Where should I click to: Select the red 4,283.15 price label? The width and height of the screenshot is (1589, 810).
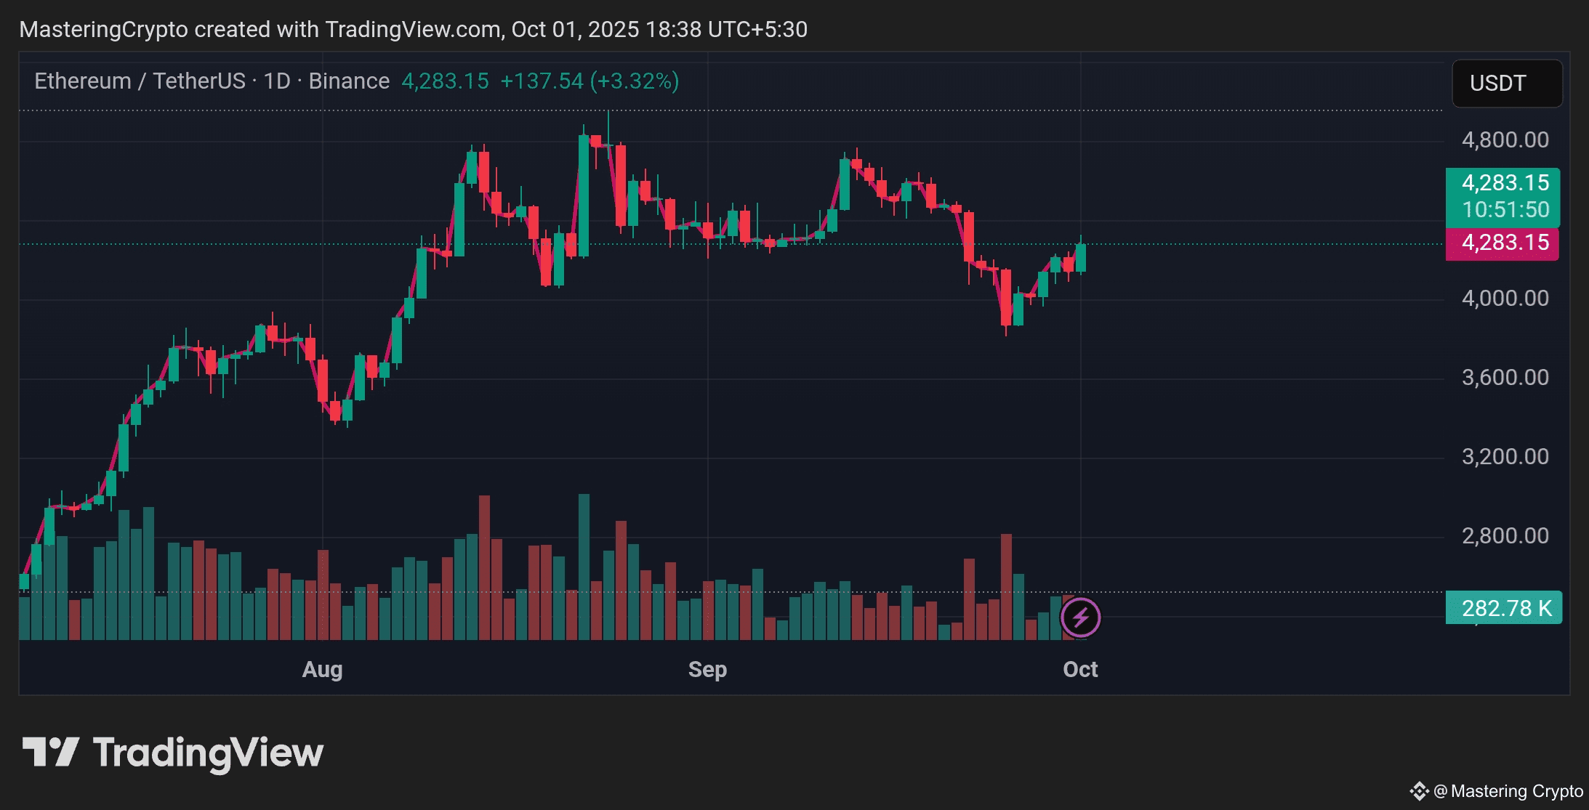coord(1502,243)
